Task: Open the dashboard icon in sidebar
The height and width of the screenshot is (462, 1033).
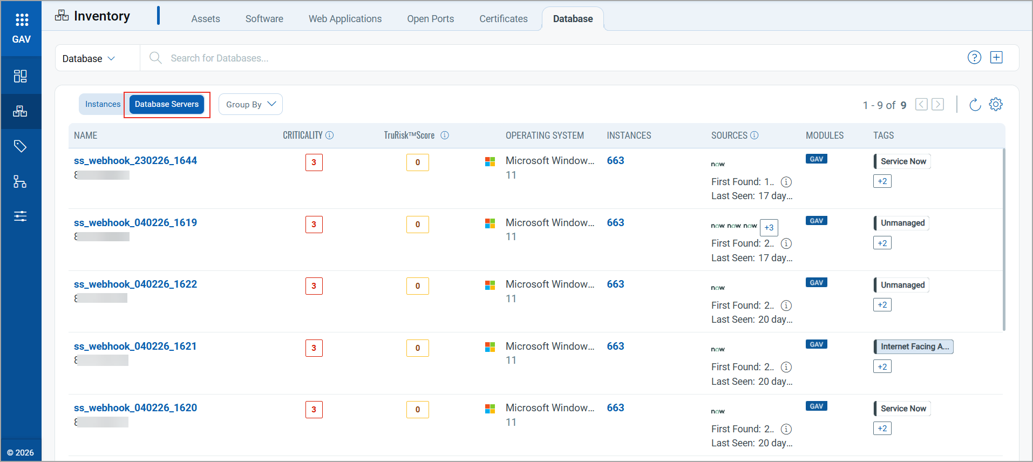Action: coord(21,76)
